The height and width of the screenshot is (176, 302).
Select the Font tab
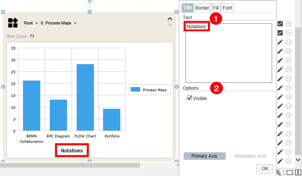point(227,8)
